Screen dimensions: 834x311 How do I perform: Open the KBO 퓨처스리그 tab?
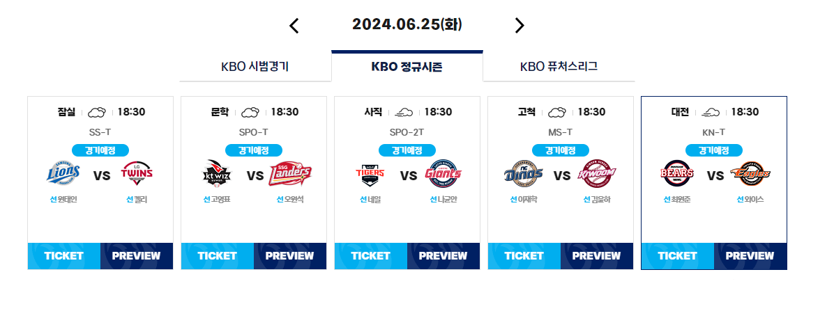click(559, 67)
